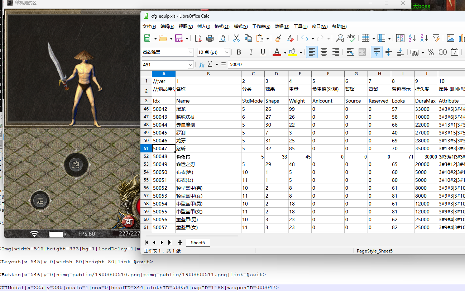
Task: Align cell content to top
Action: [x=377, y=52]
